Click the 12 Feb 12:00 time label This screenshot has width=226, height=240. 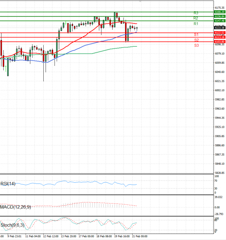(x=50, y=236)
